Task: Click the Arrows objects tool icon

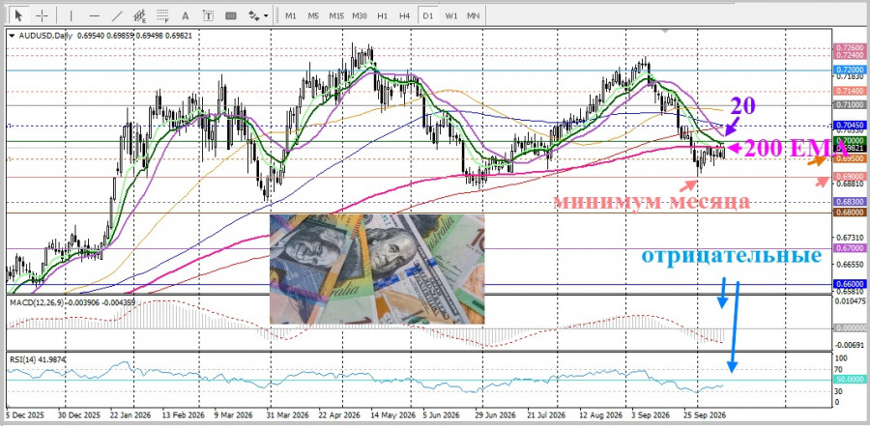Action: pos(253,15)
